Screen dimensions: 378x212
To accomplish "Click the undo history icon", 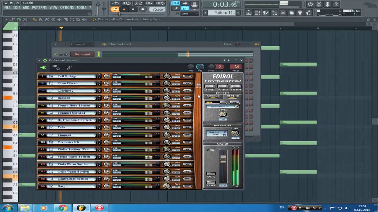I will pyautogui.click(x=310, y=4).
